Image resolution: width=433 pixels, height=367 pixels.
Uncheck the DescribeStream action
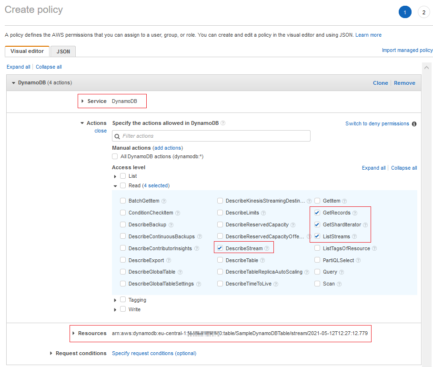[220, 248]
